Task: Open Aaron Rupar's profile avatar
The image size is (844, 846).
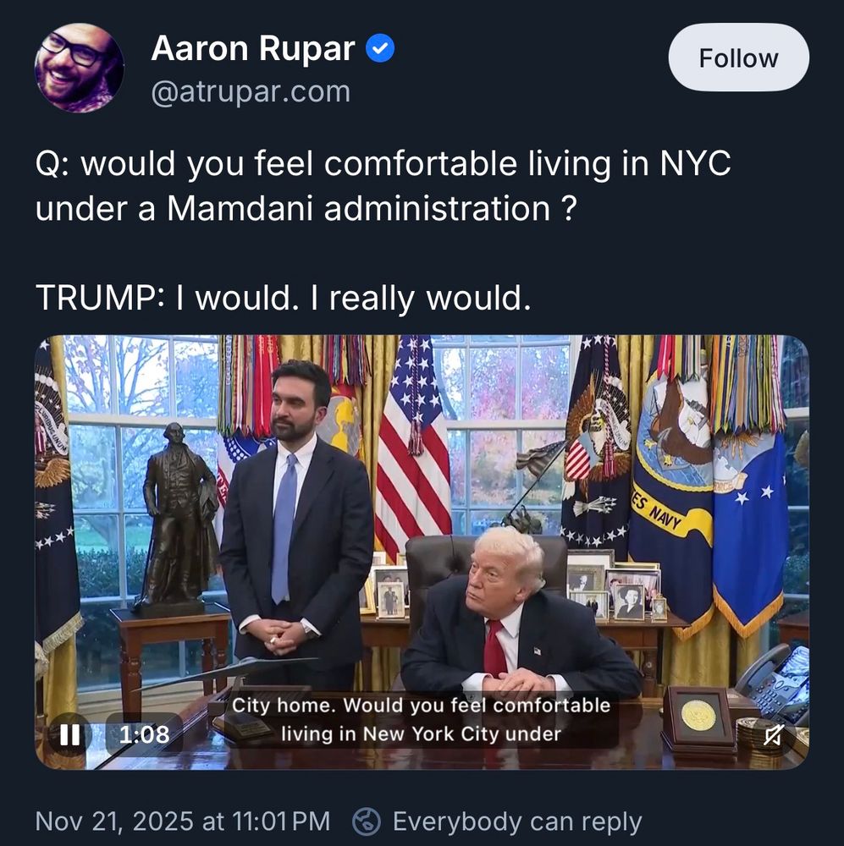Action: pos(80,68)
